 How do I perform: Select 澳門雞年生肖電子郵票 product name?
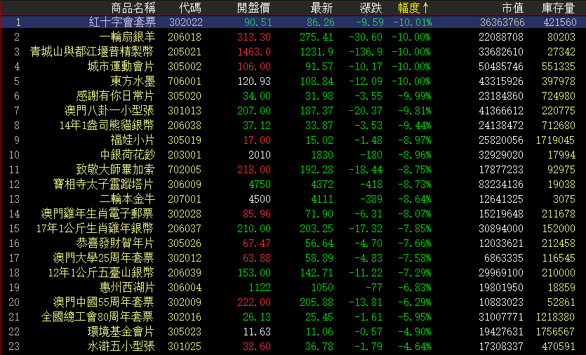(x=97, y=214)
